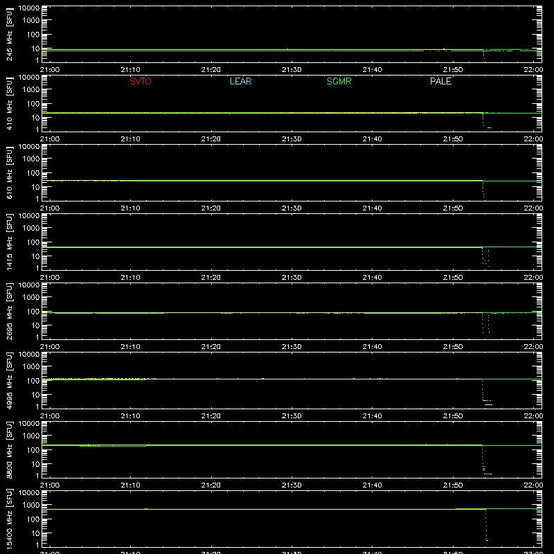Click the 100 y-axis value on 610 MHz plot
This screenshot has height=554, width=554.
click(33, 172)
